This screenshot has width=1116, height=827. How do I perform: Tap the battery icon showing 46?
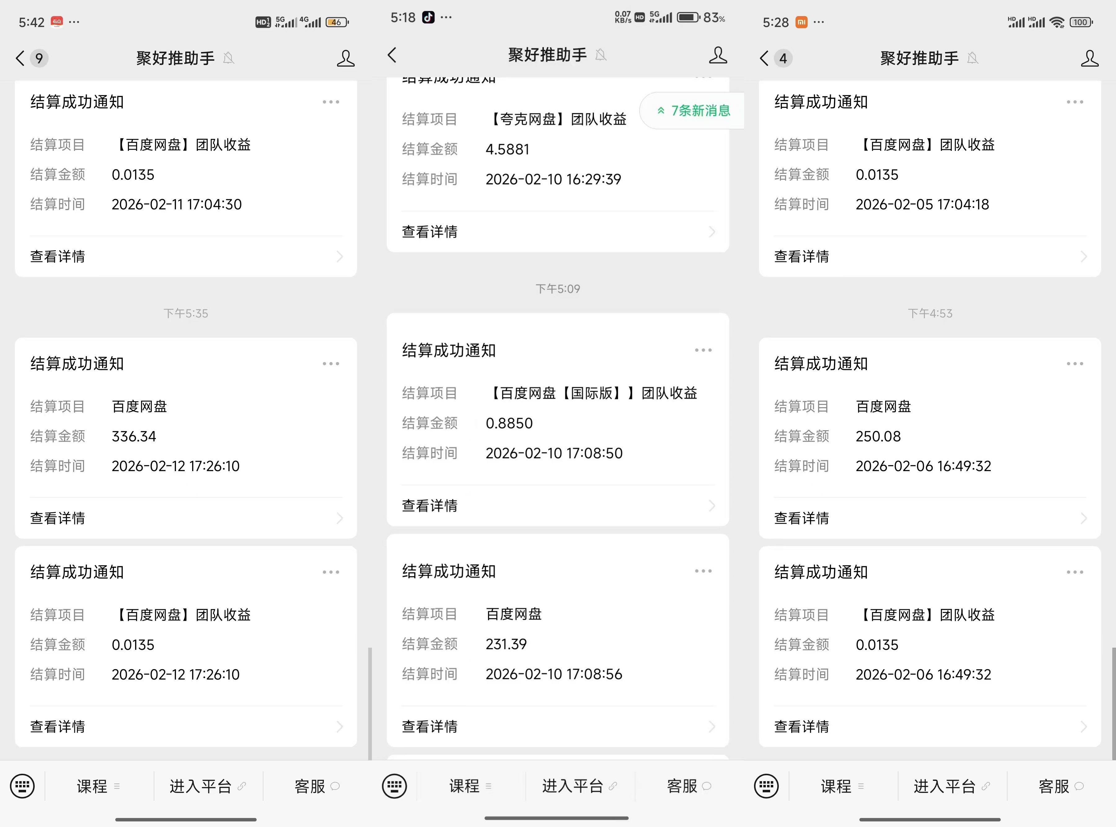[337, 22]
